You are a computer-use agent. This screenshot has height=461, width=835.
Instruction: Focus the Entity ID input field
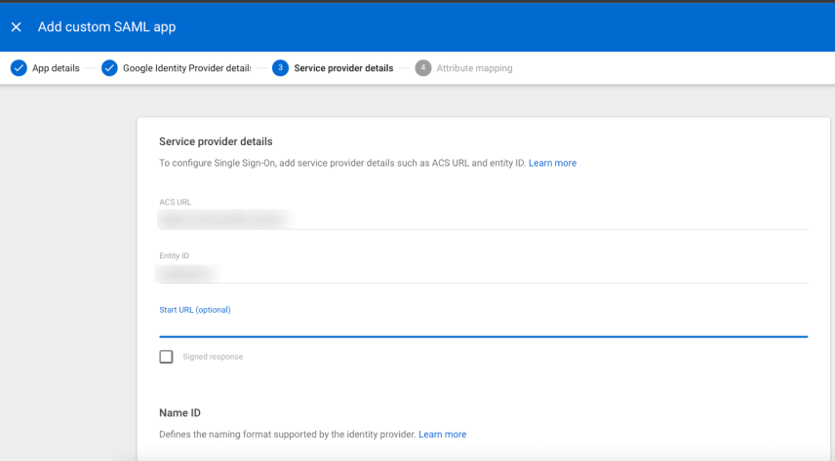(483, 274)
